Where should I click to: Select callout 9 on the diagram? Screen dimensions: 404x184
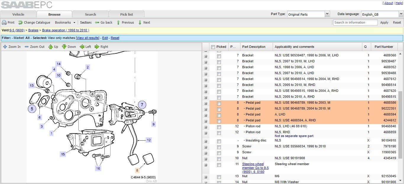[153, 124]
